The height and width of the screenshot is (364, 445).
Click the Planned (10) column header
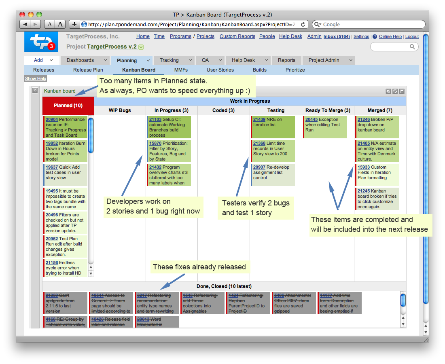[x=68, y=106]
